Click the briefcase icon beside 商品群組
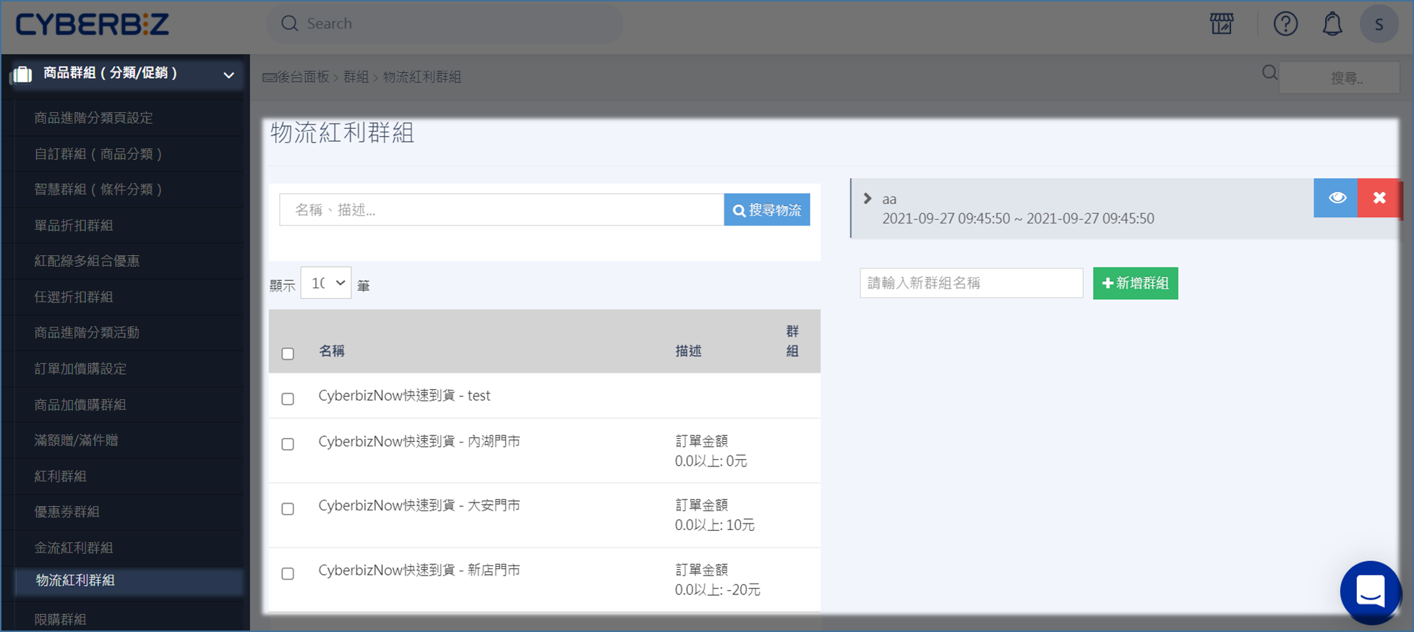Screen dimensions: 1414x632 pos(22,74)
